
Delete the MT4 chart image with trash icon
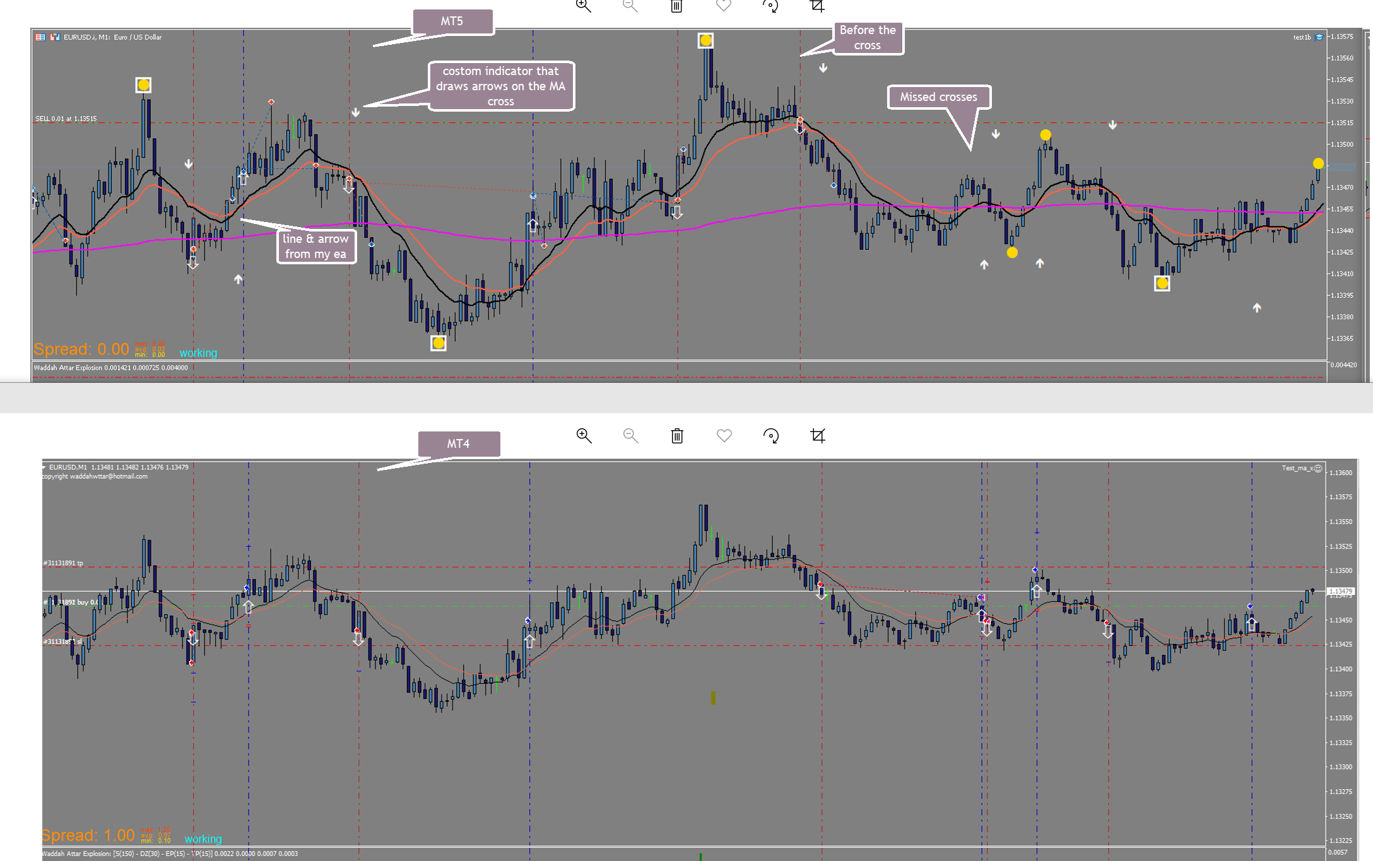(677, 435)
